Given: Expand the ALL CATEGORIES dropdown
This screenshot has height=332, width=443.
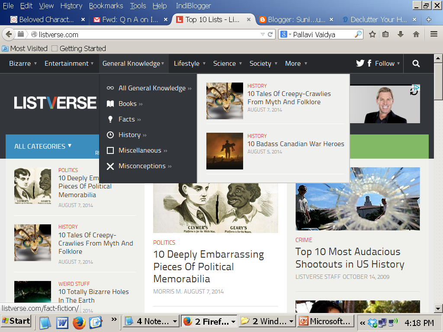Looking at the screenshot, I should tap(43, 146).
